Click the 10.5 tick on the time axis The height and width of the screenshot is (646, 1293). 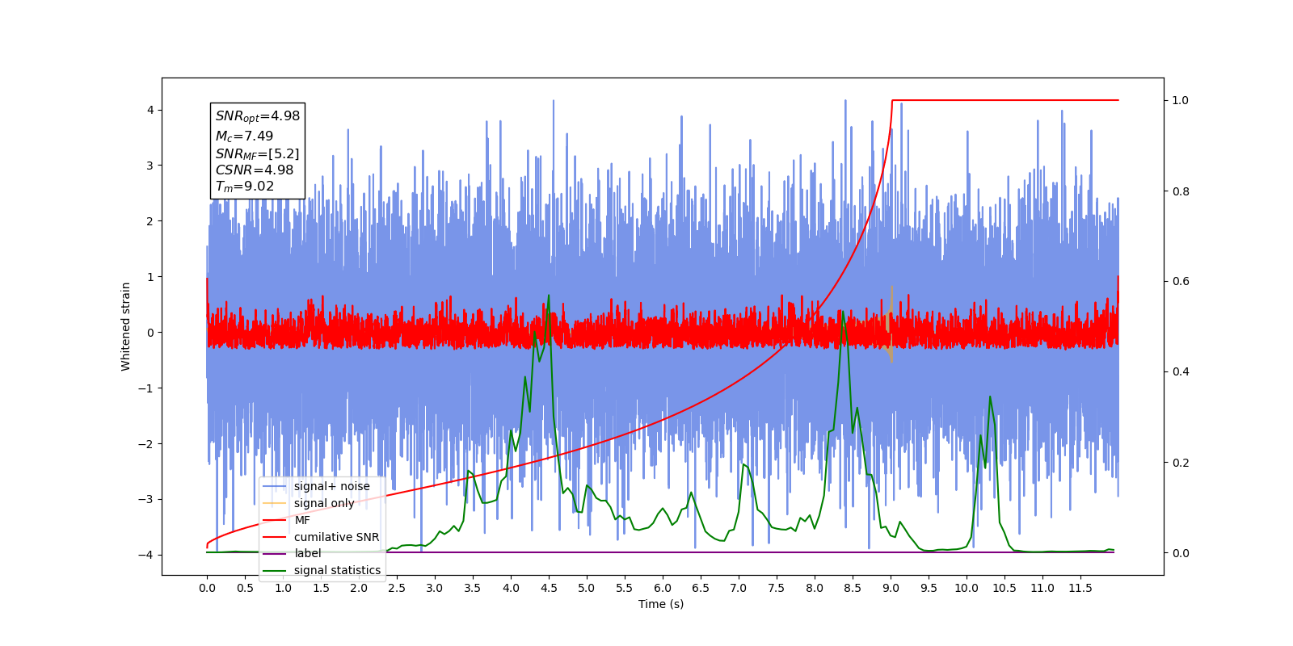click(x=1004, y=588)
